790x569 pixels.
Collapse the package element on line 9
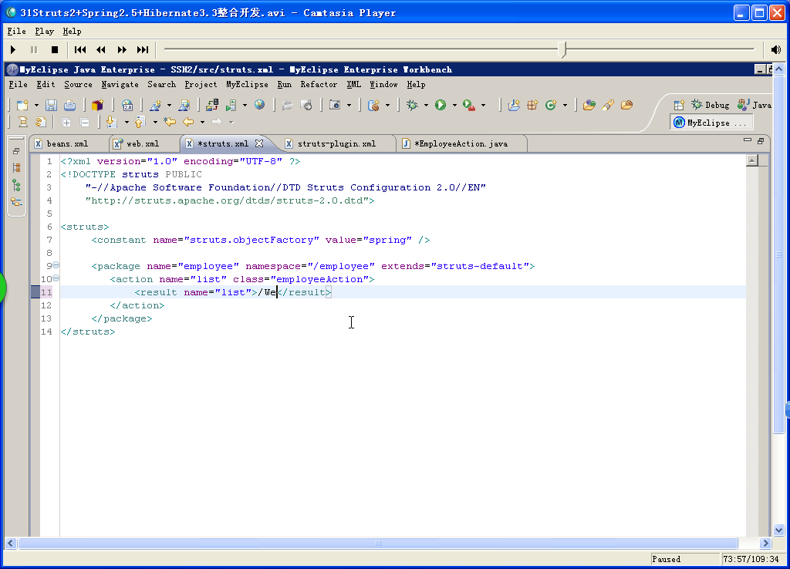coord(56,265)
